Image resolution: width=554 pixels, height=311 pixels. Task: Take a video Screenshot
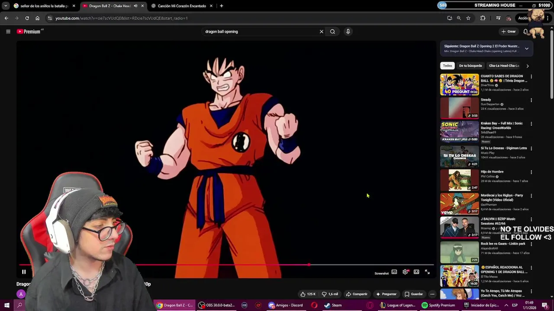[x=381, y=273]
